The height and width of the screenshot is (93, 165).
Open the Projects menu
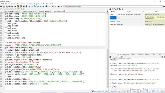[x=37, y=4]
